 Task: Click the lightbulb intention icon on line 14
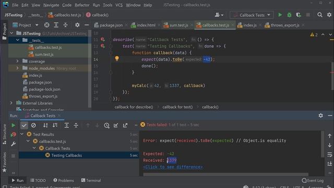click(117, 58)
